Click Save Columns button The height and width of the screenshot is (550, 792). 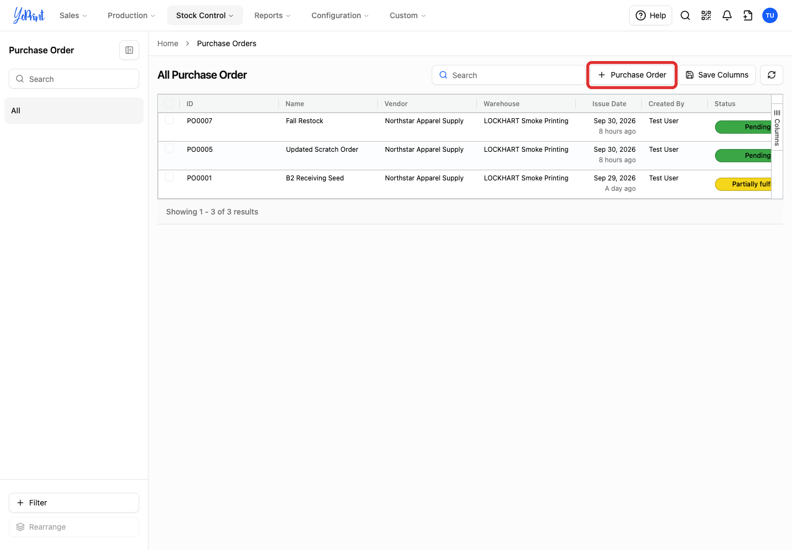(717, 75)
